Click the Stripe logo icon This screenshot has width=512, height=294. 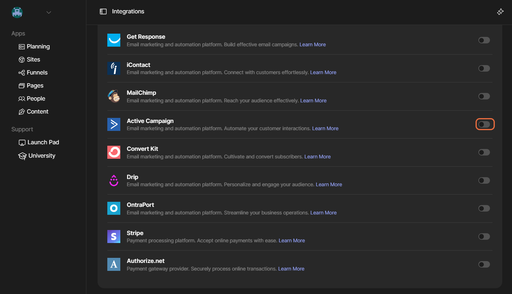(114, 237)
